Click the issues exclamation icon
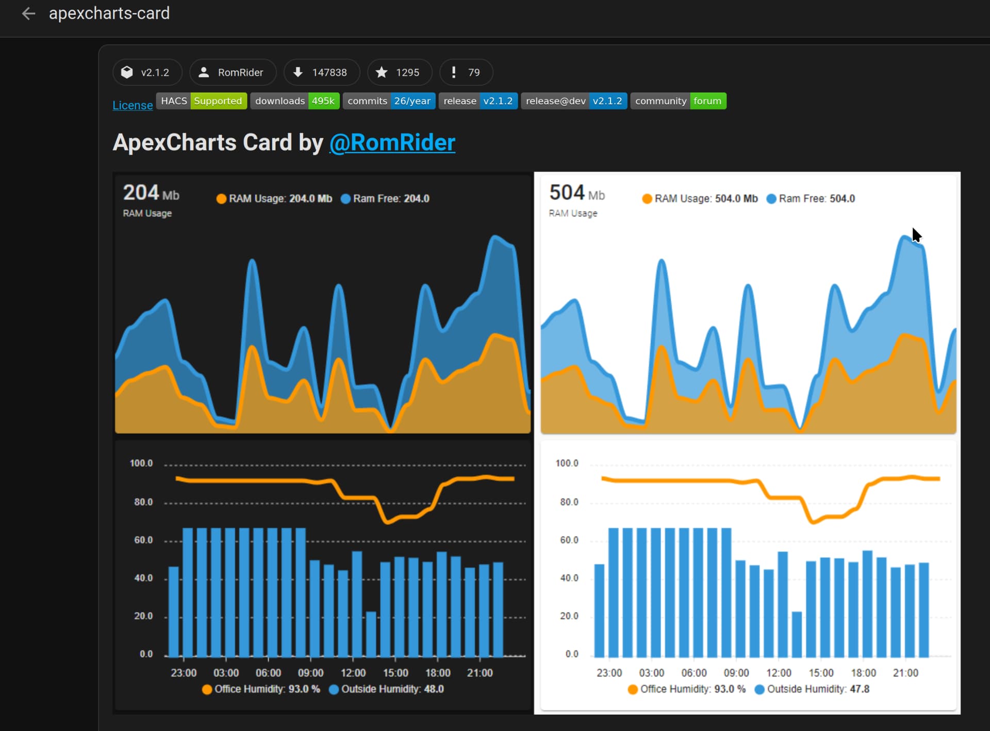The width and height of the screenshot is (990, 731). click(454, 72)
